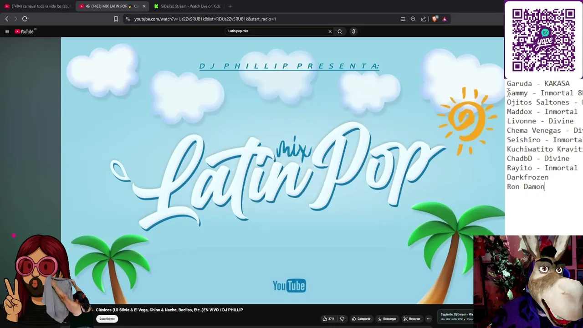
Task: Click the text line Kuchiwatito Kravitz
Action: pos(545,149)
